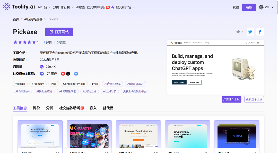
Task: Open external link icon on Vidu AI card
Action: pyautogui.click(x=254, y=152)
